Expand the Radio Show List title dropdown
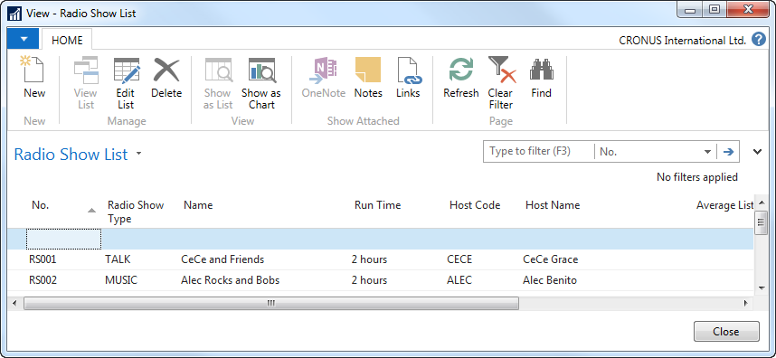This screenshot has width=776, height=358. [139, 154]
